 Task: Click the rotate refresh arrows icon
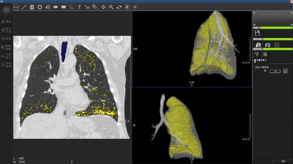pyautogui.click(x=119, y=7)
